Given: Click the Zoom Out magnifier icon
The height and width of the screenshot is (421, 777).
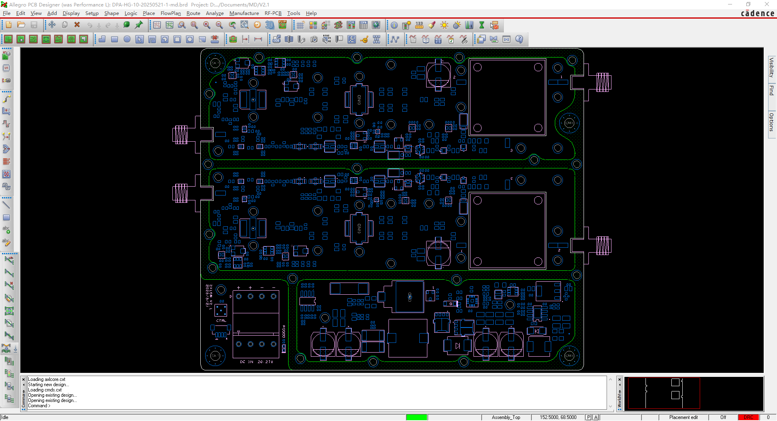Looking at the screenshot, I should click(x=219, y=25).
